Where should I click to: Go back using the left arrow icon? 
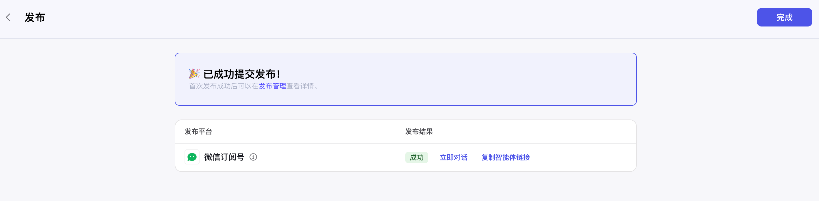point(8,18)
